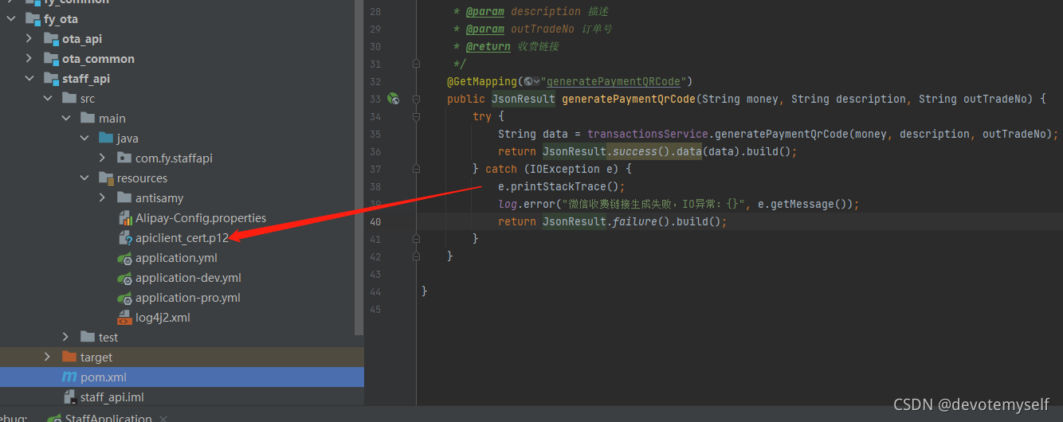
Task: Collapse the main folder node
Action: [66, 119]
